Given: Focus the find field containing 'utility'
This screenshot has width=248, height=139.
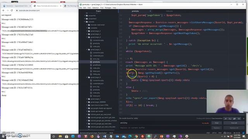Looking at the screenshot, I should point(165,123).
